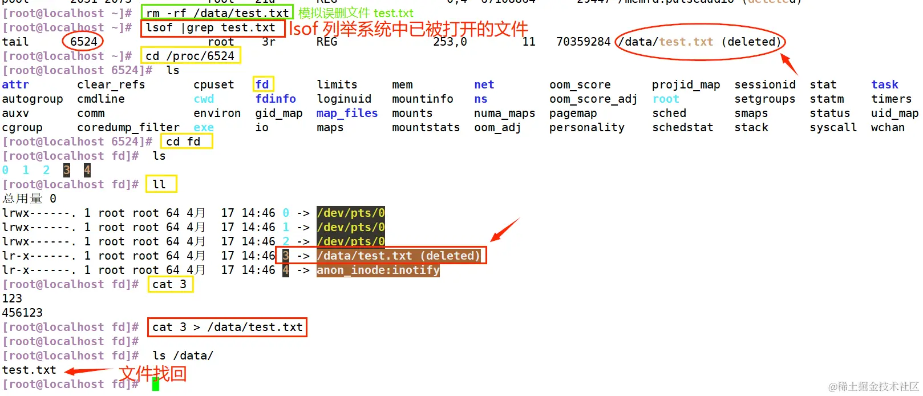
Task: Click the 'cmdline' entry
Action: (101, 99)
